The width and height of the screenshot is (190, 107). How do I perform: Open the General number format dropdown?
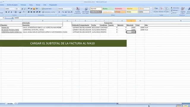tap(72, 9)
